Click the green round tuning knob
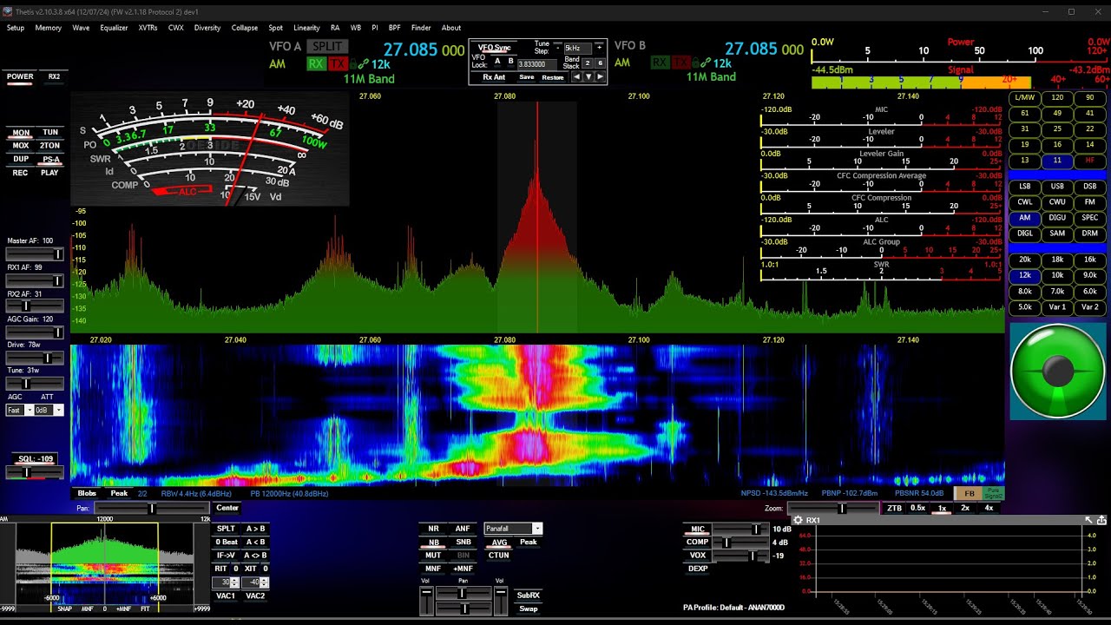Viewport: 1111px width, 625px height. [x=1057, y=371]
